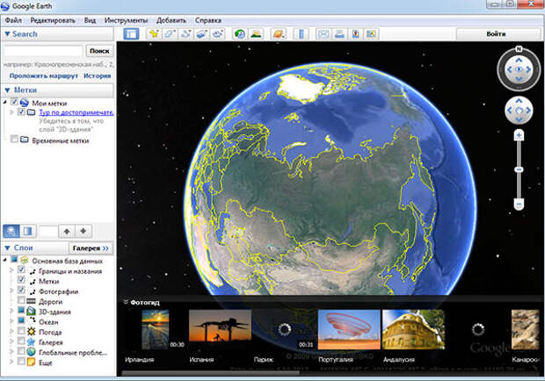
Task: Open the 'Инструменты' menu
Action: [126, 20]
